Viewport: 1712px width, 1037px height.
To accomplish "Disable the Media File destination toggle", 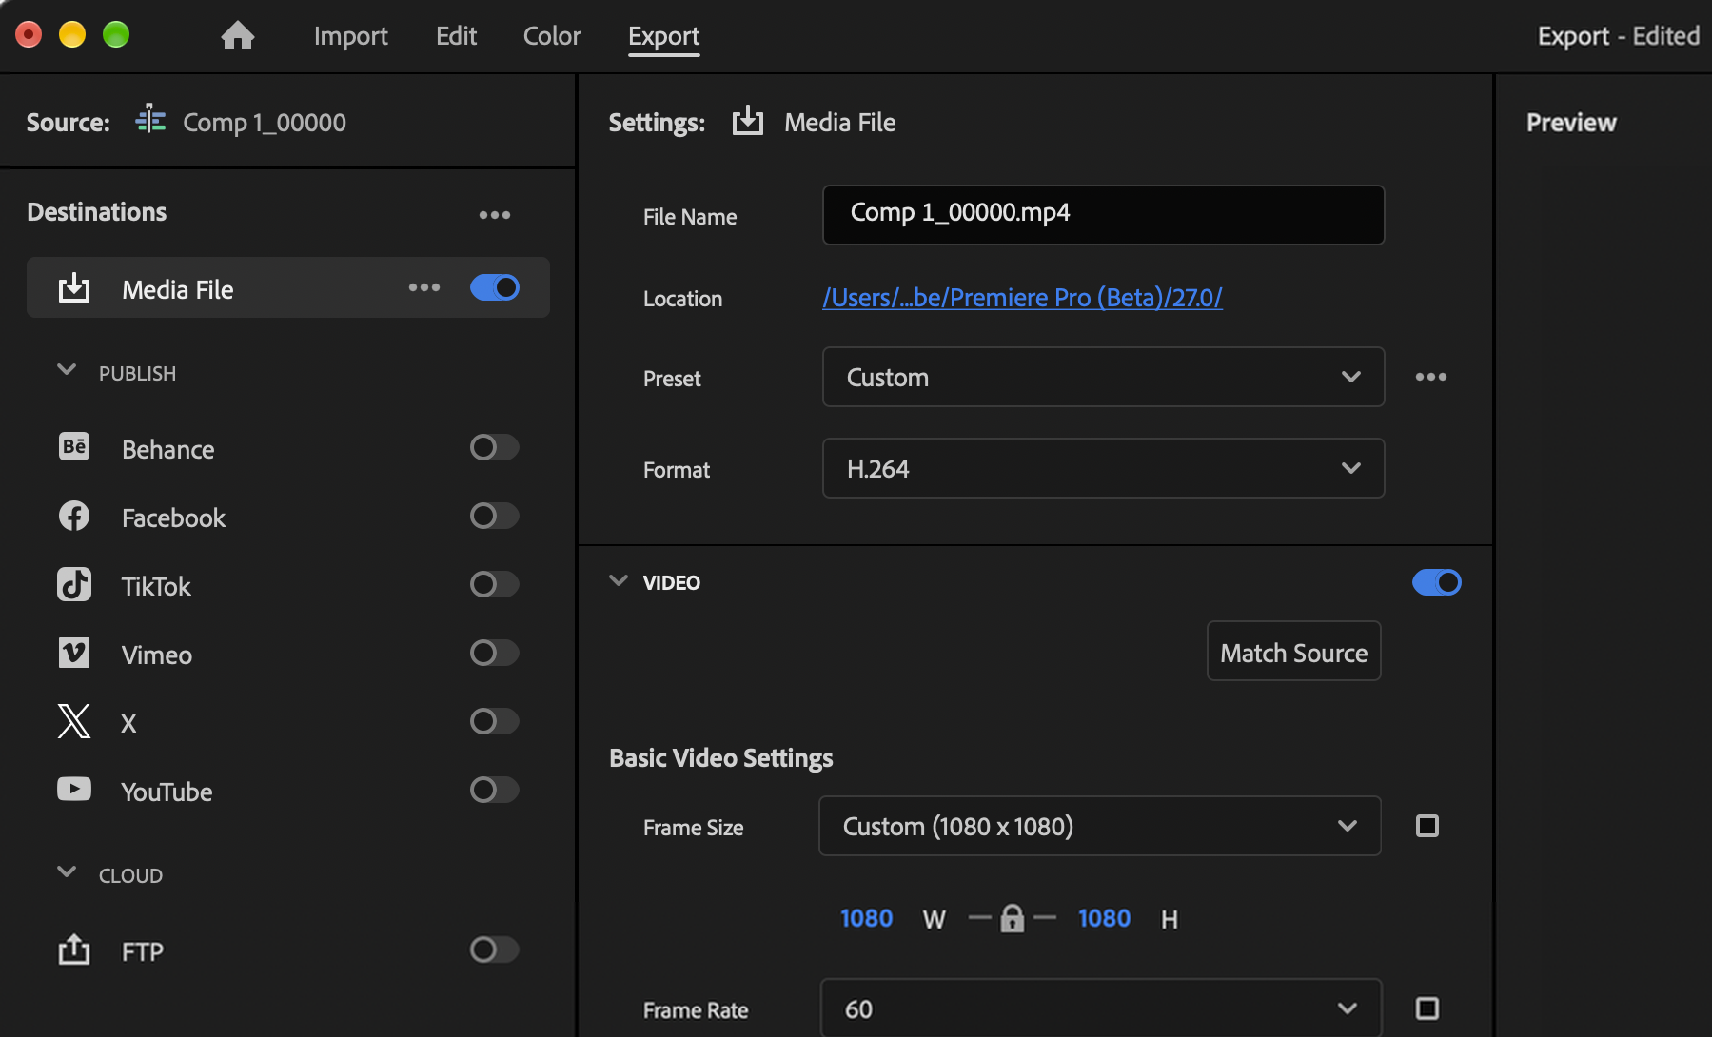I will [x=495, y=287].
